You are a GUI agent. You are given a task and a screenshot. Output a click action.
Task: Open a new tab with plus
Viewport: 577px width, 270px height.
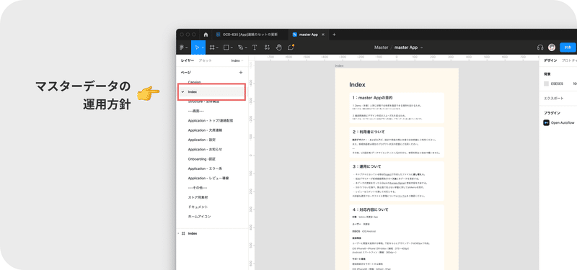point(334,35)
